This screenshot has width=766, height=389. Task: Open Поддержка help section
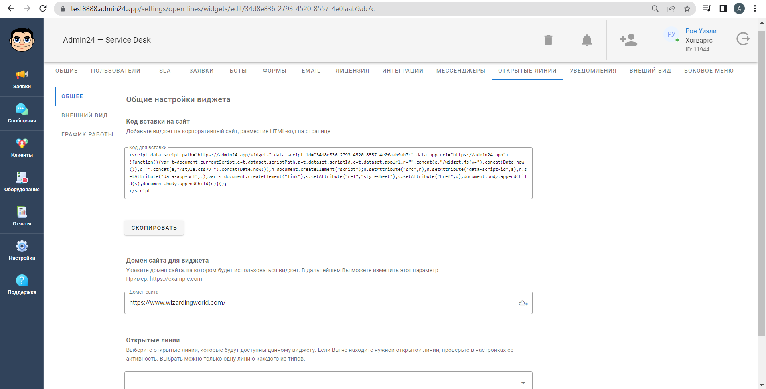[22, 285]
